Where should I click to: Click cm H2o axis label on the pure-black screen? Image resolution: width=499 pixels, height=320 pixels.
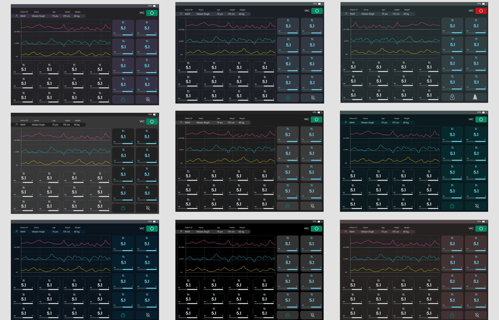(181, 247)
